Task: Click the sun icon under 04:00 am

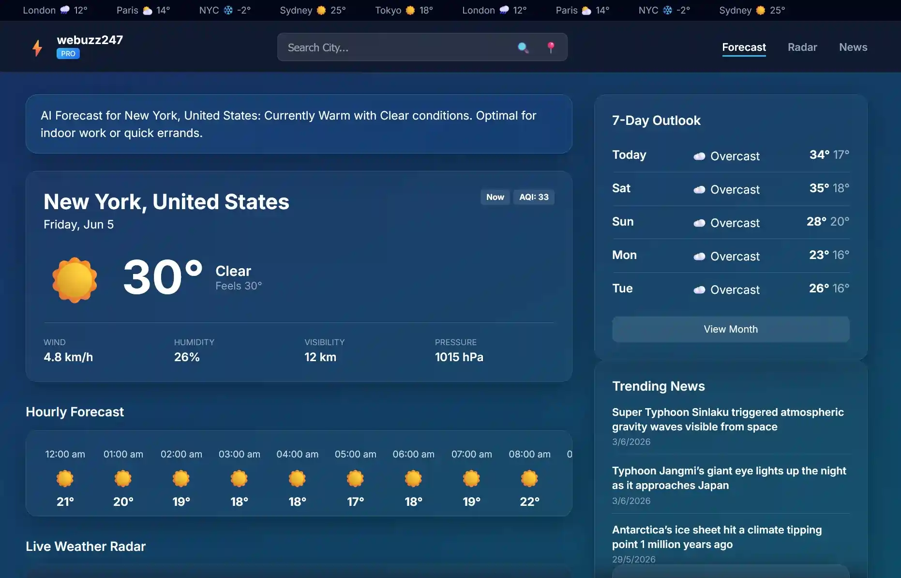Action: click(x=297, y=478)
